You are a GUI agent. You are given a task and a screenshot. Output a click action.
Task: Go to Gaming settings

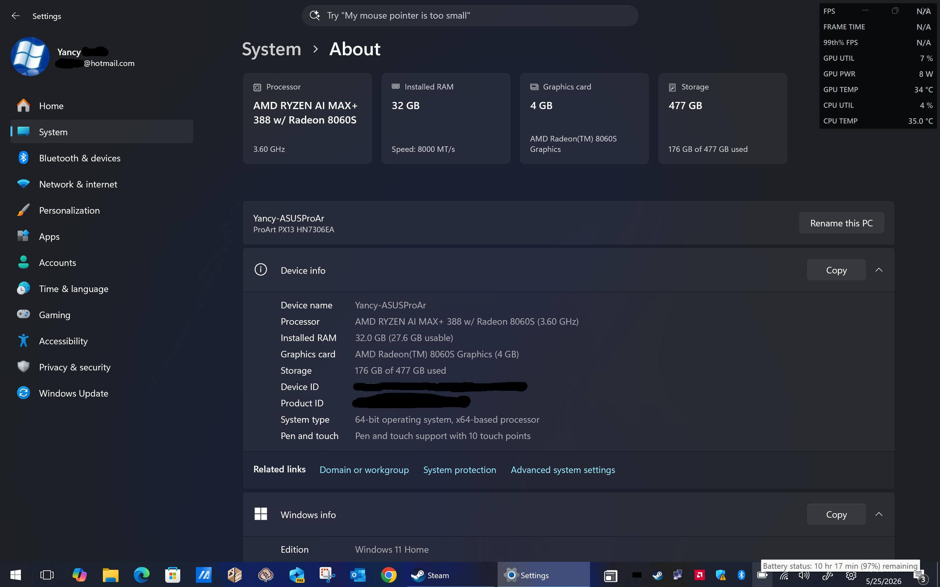[x=102, y=315]
